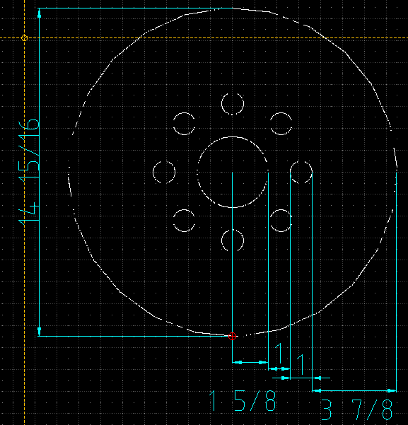This screenshot has height=425, width=408.
Task: Select the upper '1' dimension text
Action: [279, 353]
